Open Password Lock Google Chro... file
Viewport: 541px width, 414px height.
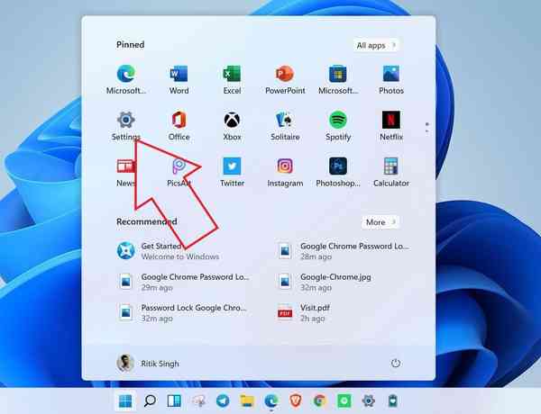point(182,312)
